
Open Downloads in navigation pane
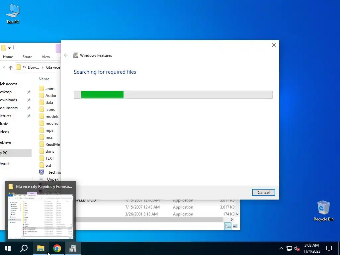pyautogui.click(x=8, y=100)
